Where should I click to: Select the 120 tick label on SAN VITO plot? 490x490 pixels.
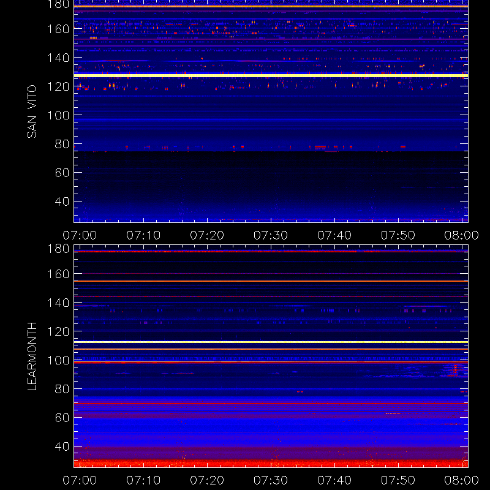tap(58, 86)
